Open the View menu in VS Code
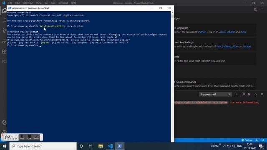This screenshot has width=267, height=150. click(x=39, y=3)
